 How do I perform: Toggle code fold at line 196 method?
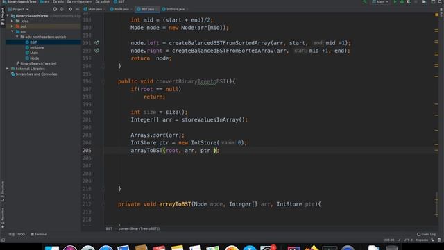[x=103, y=82]
